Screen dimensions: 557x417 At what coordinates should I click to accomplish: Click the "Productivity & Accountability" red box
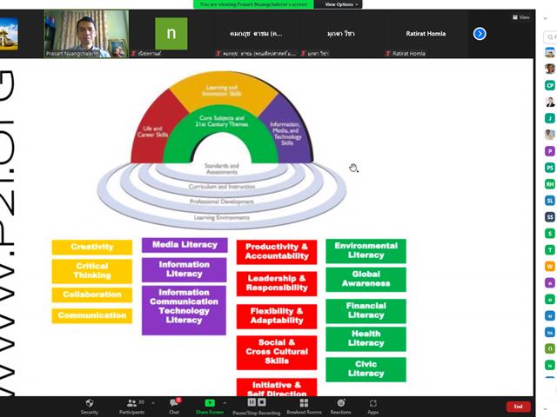(x=277, y=252)
